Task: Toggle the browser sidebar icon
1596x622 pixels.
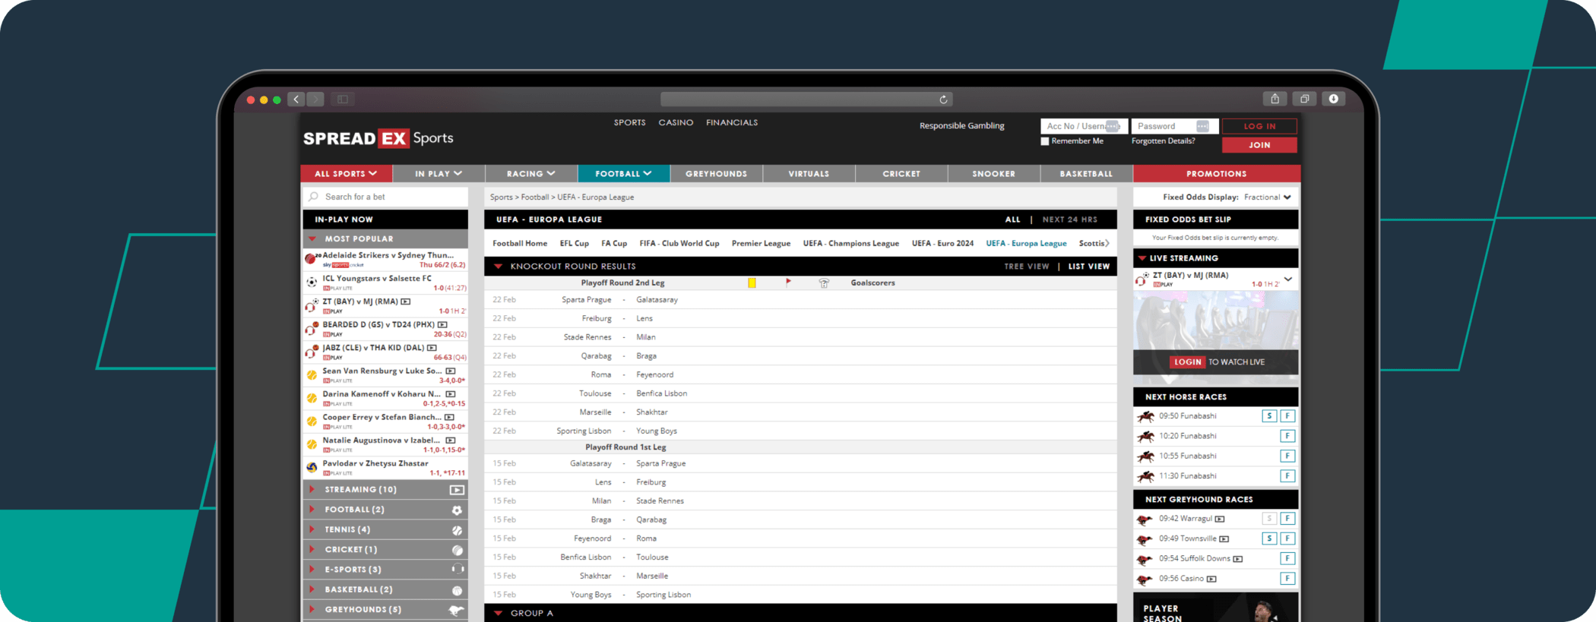Action: click(x=343, y=99)
